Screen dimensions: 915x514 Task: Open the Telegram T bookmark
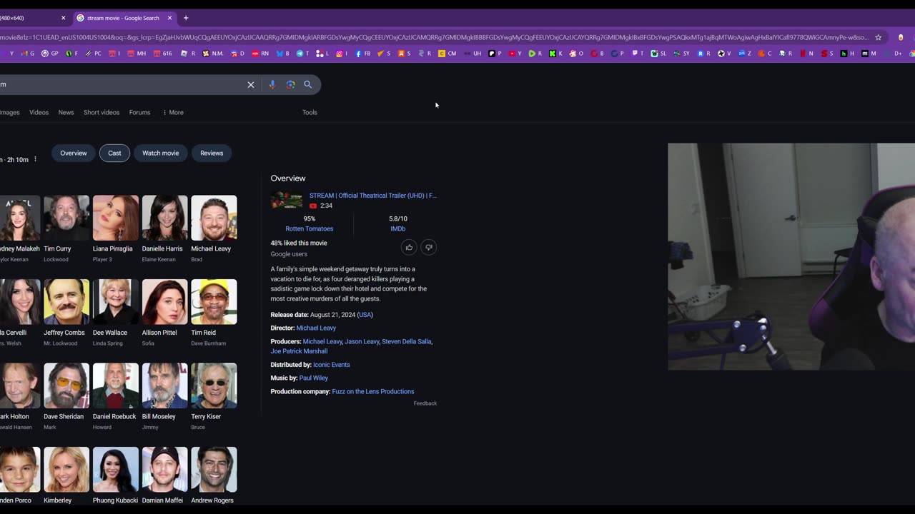(x=302, y=54)
